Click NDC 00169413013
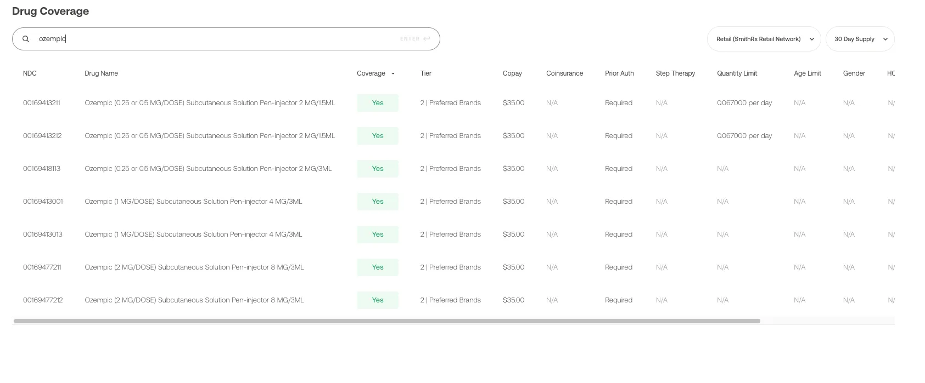 43,235
